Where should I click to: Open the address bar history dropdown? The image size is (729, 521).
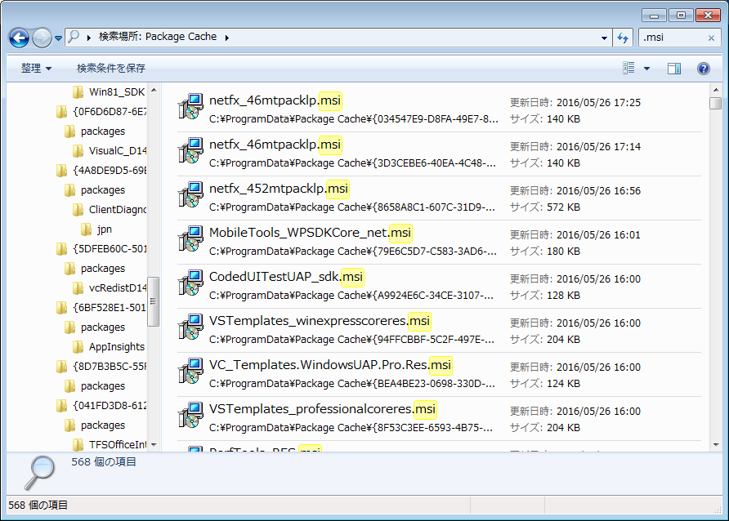(604, 38)
